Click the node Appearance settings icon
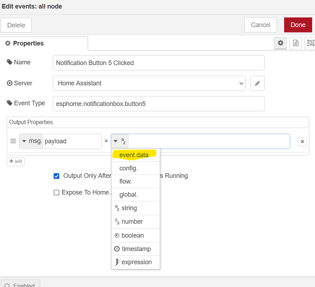This screenshot has width=315, height=287. coord(311,43)
